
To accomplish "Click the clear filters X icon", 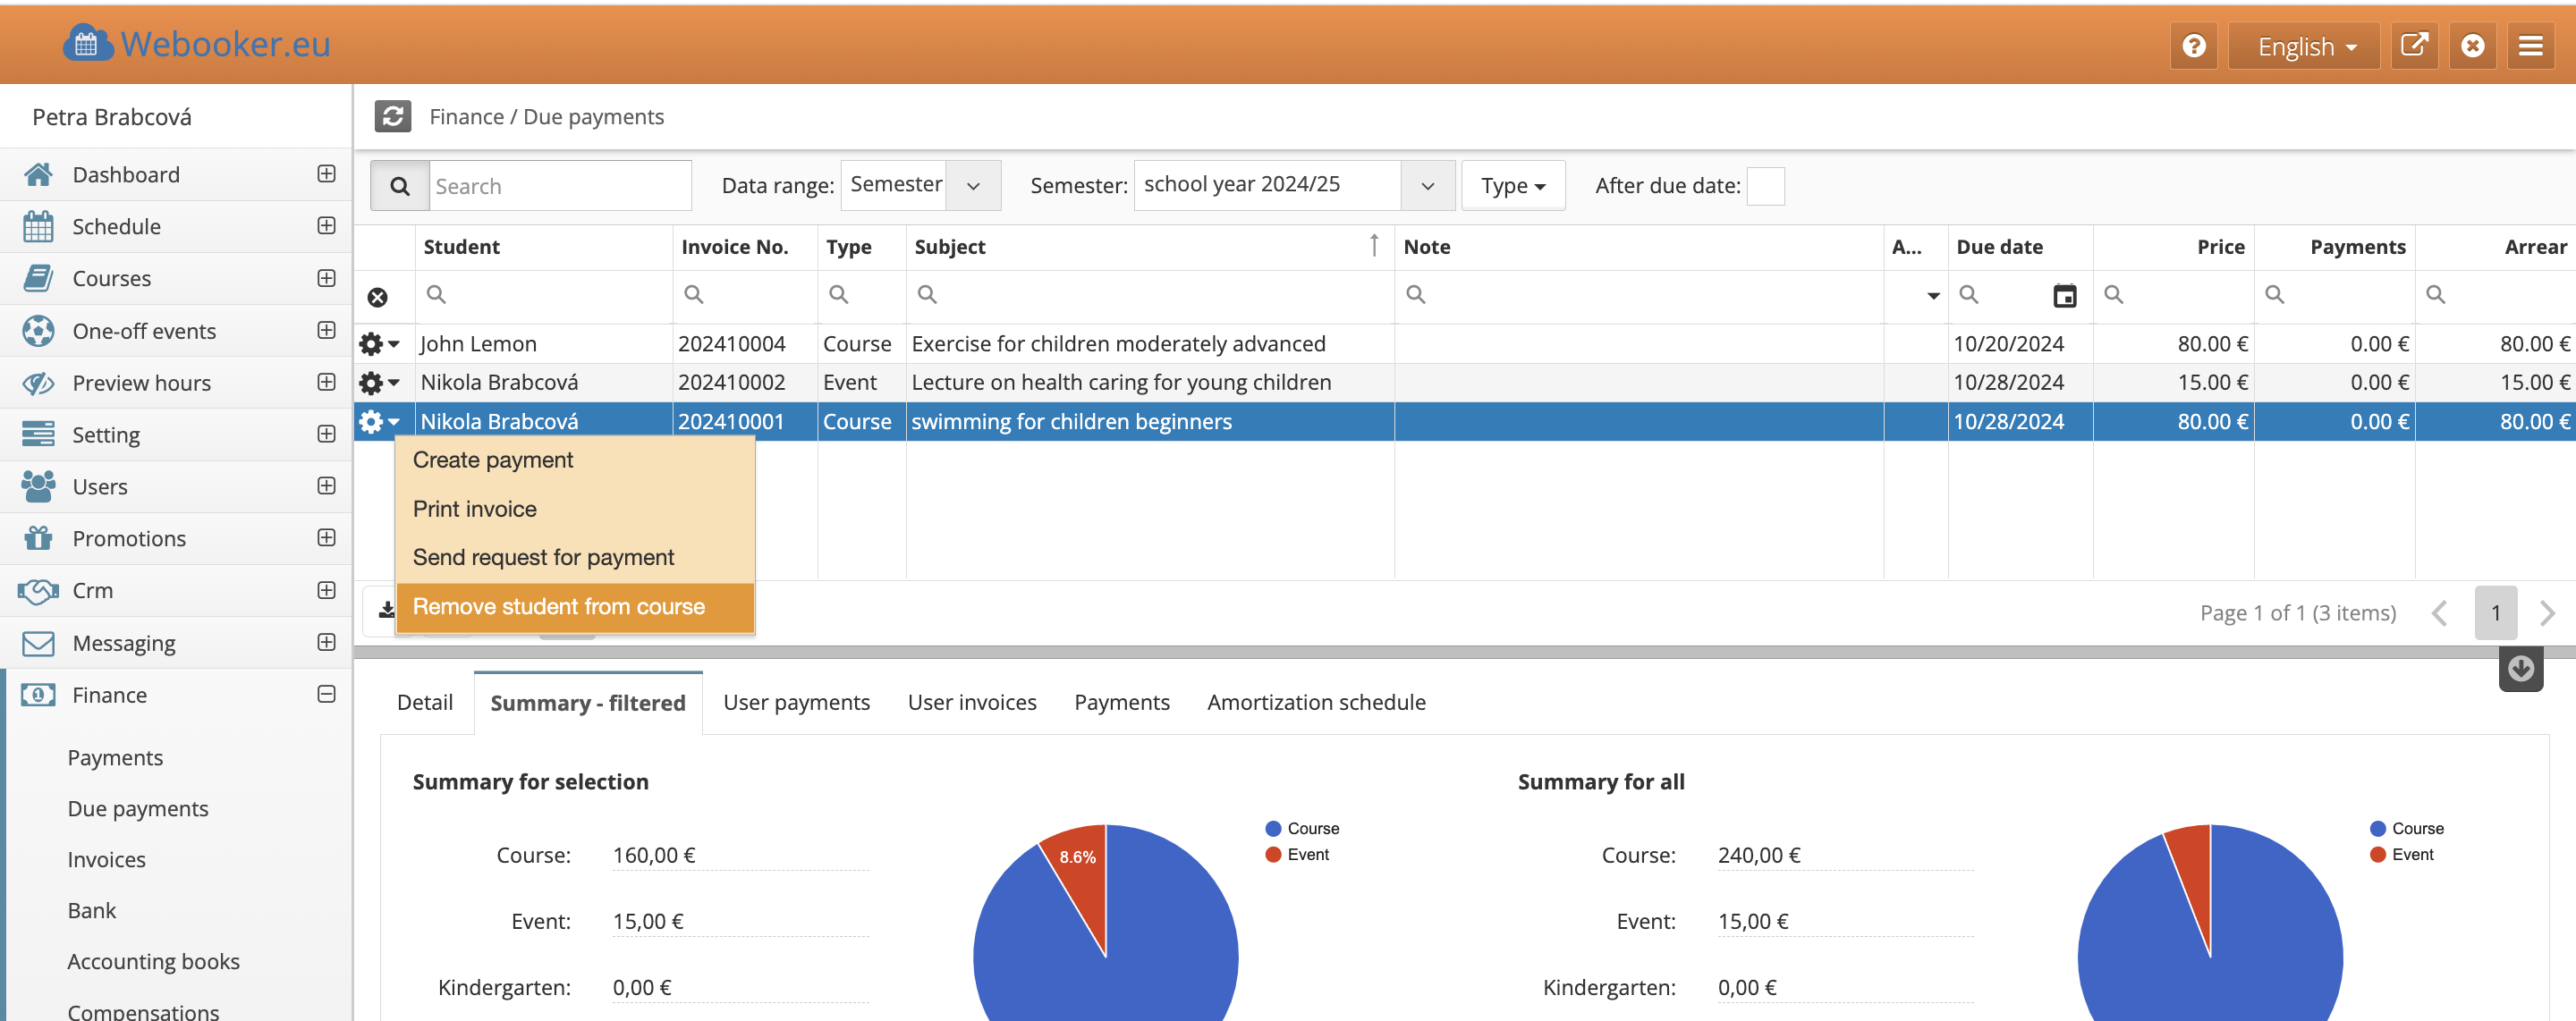I will tap(377, 297).
